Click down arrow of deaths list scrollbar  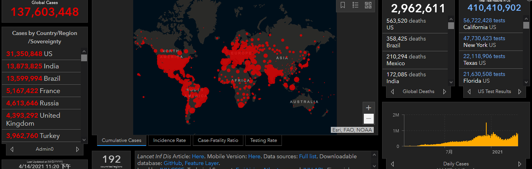tap(451, 82)
